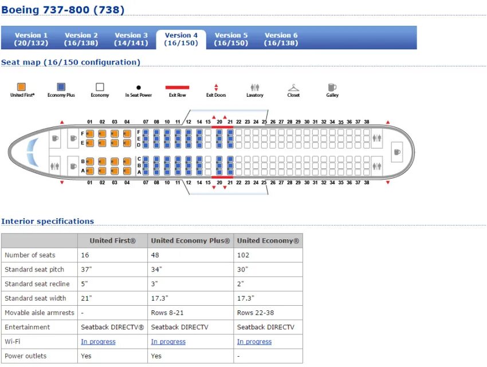Image resolution: width=487 pixels, height=367 pixels.
Task: Click the forward upper-left galley cup icon
Action: [x=55, y=138]
